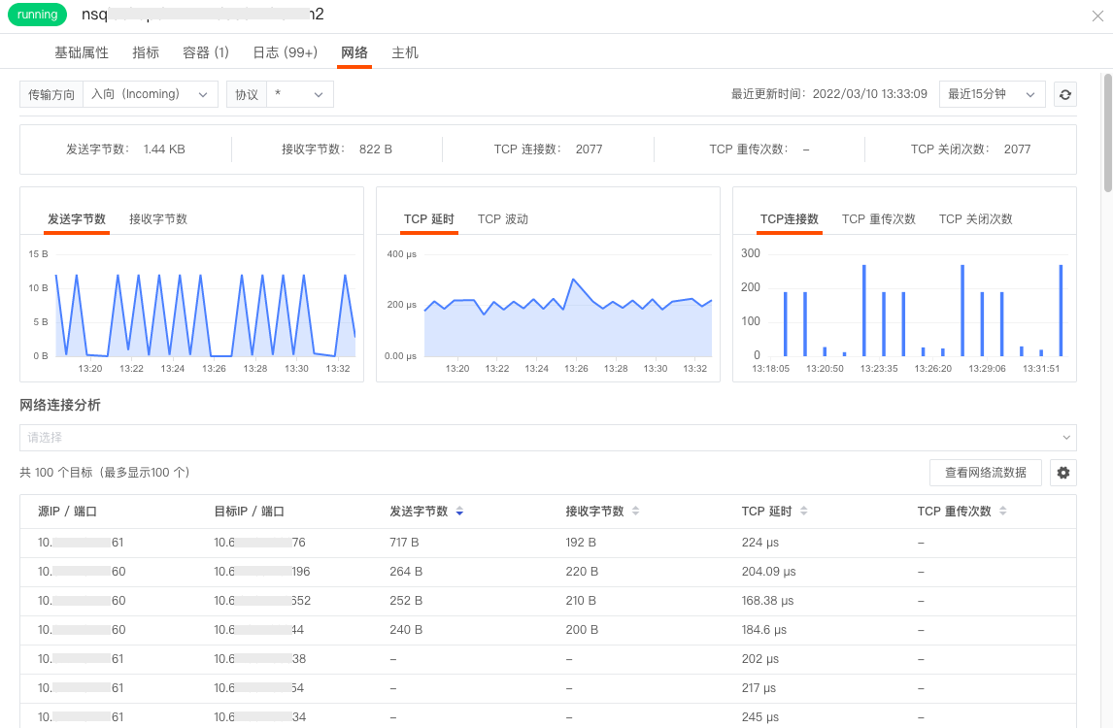The height and width of the screenshot is (728, 1113).
Task: Sort by TCP 延时 column arrow
Action: 803,511
